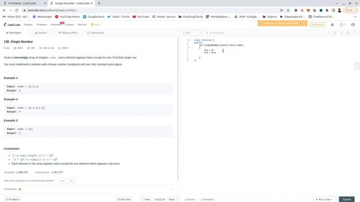Toggle editor fullscreen icon
The width and height of the screenshot is (360, 202).
[355, 33]
